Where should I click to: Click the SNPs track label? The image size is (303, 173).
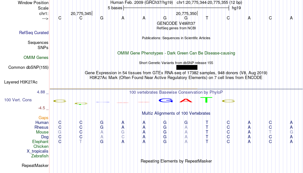click(43, 47)
